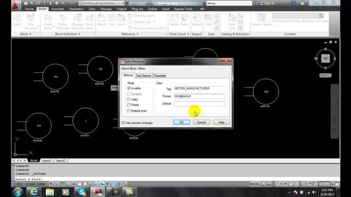This screenshot has height=197, width=351.
Task: Click the Windows Start button
Action: tap(18, 192)
